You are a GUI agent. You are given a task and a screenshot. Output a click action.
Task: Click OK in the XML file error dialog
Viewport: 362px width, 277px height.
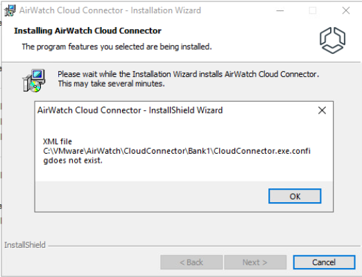point(295,196)
